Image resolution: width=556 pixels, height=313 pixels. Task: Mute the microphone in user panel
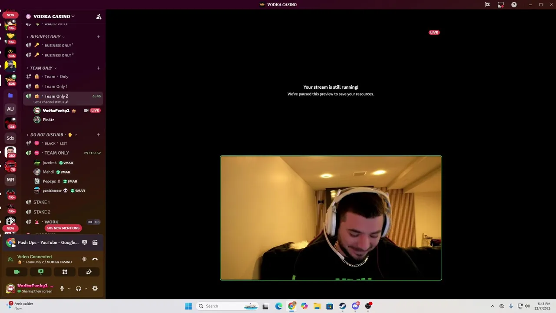point(62,288)
